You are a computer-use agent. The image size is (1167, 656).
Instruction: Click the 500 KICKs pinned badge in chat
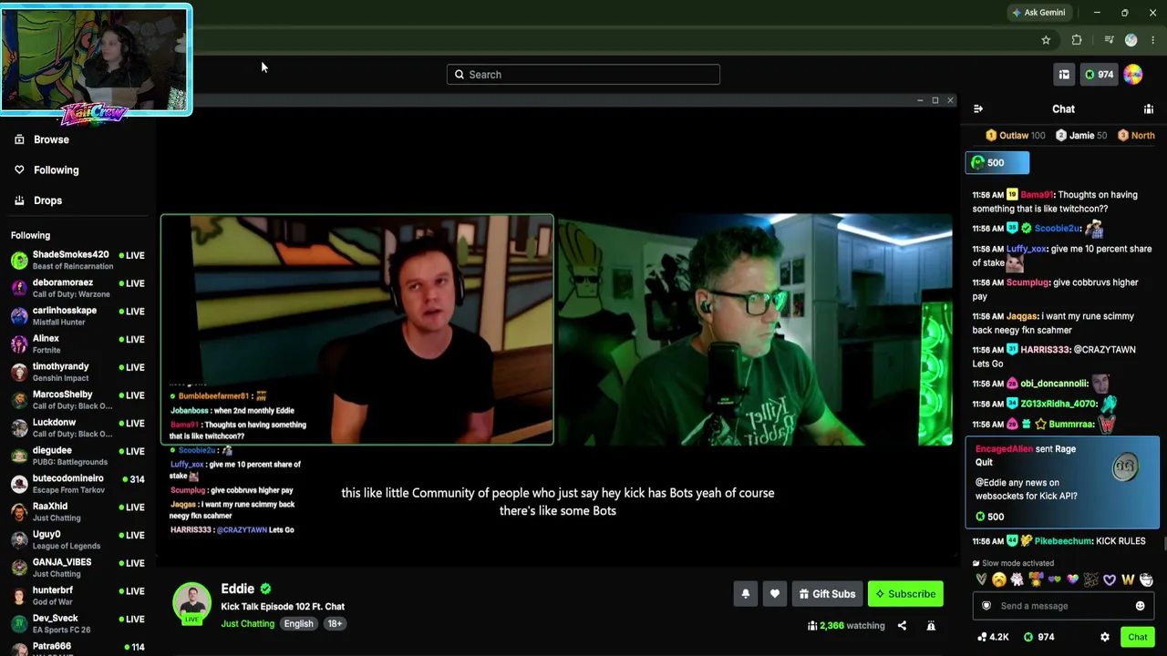point(997,163)
